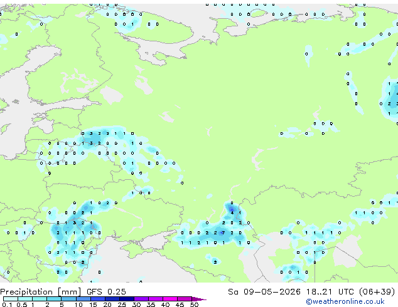
Task: Select the '18..21 UTC' time range
Action: pos(330,292)
